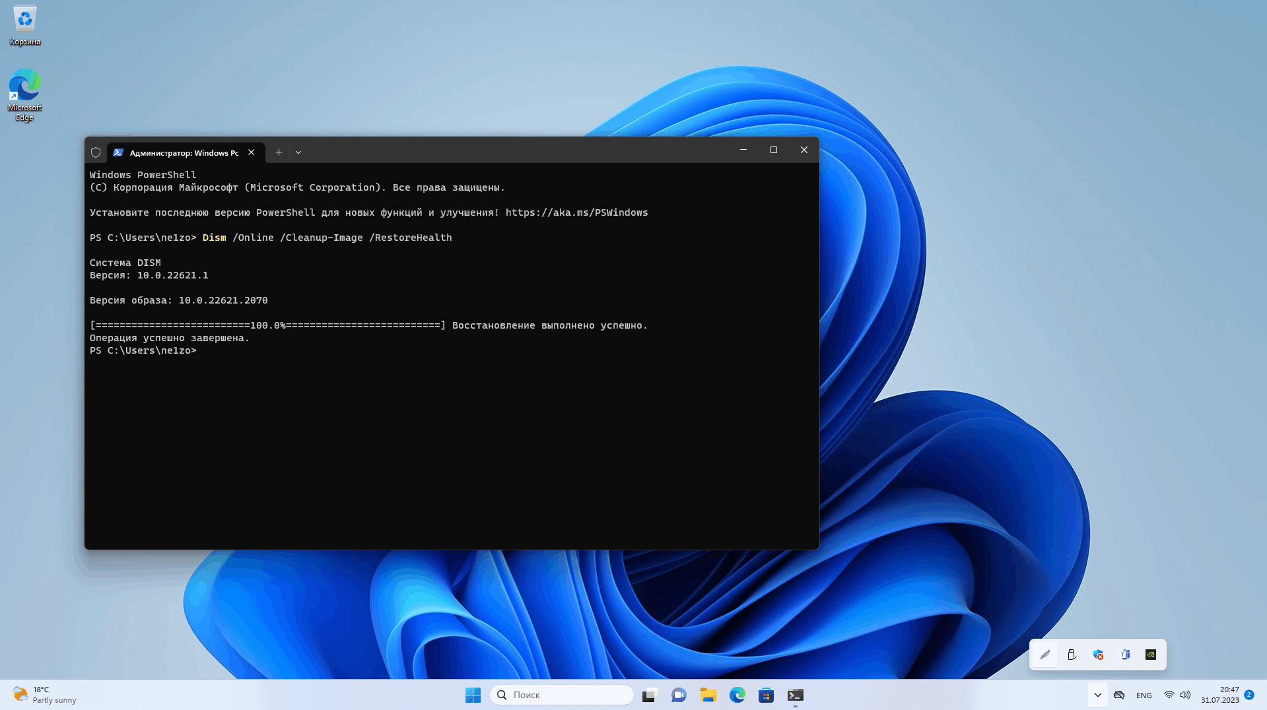
Task: Launch Microsoft Edge from the taskbar
Action: tap(737, 695)
